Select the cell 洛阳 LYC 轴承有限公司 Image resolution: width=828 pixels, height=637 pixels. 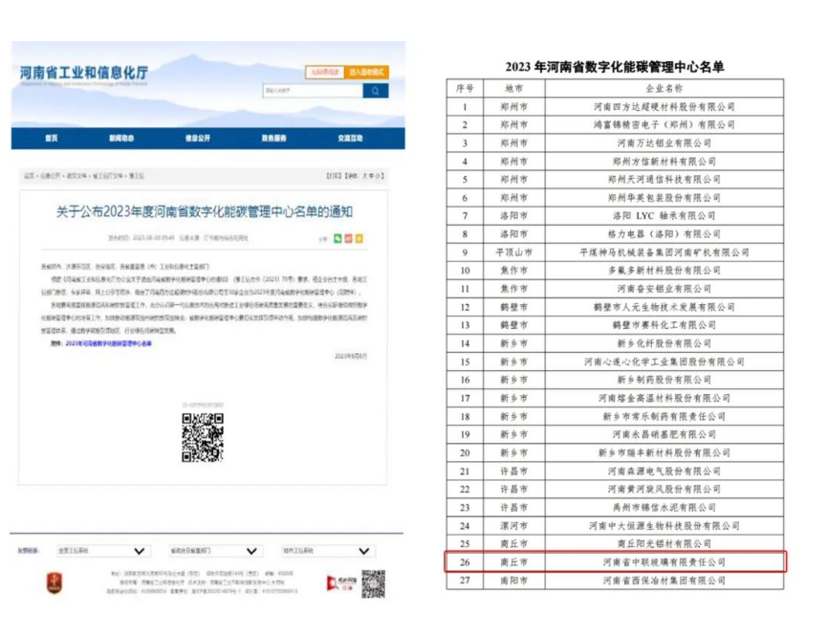coord(665,216)
